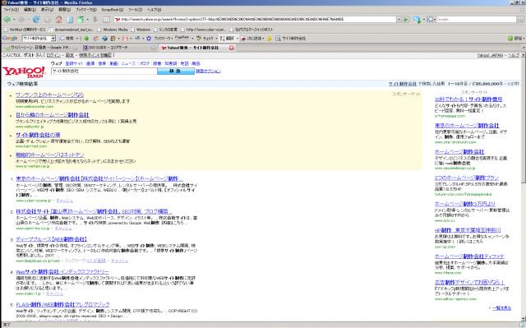Click the green Back arrow button
The height and width of the screenshot is (328, 526).
[x=7, y=20]
